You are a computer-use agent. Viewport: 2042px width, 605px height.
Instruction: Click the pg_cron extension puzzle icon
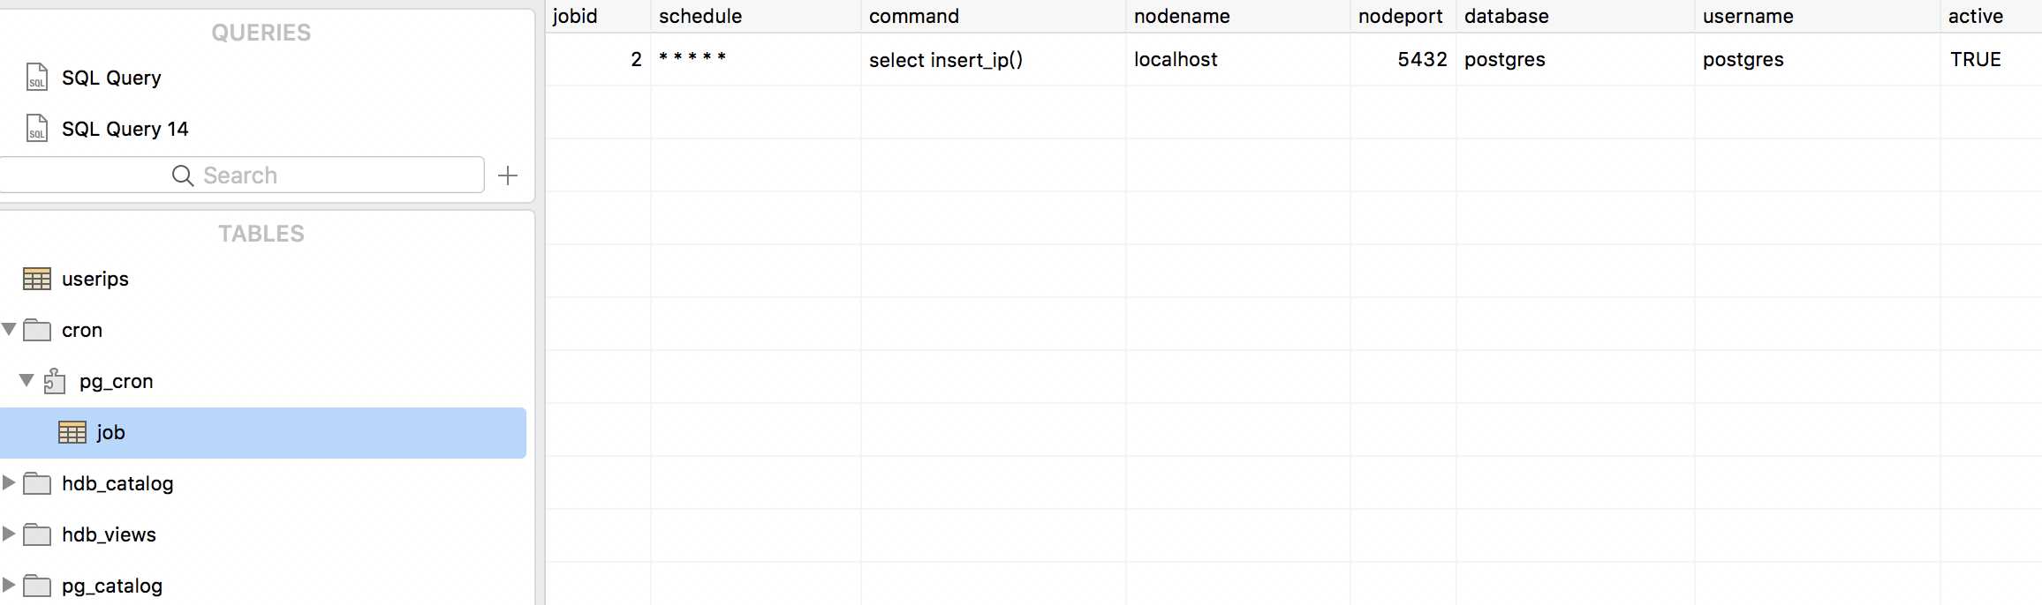[x=55, y=381]
